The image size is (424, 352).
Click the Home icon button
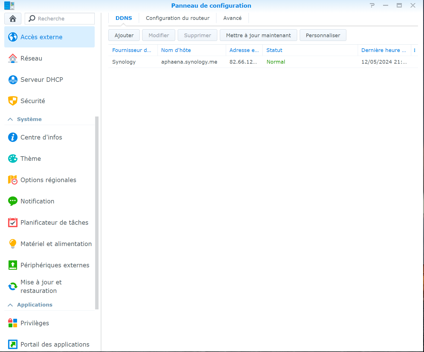(x=13, y=18)
